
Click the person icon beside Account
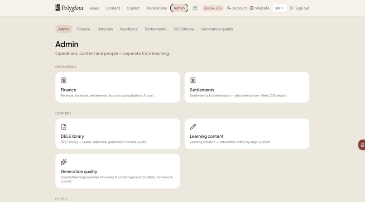point(229,8)
